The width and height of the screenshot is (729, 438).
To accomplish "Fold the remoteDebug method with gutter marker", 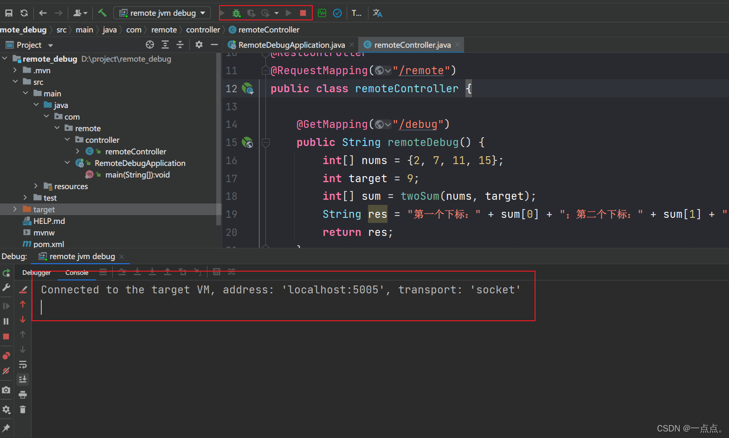I will tap(265, 142).
